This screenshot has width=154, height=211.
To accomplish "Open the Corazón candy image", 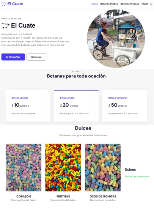I will [24, 167].
